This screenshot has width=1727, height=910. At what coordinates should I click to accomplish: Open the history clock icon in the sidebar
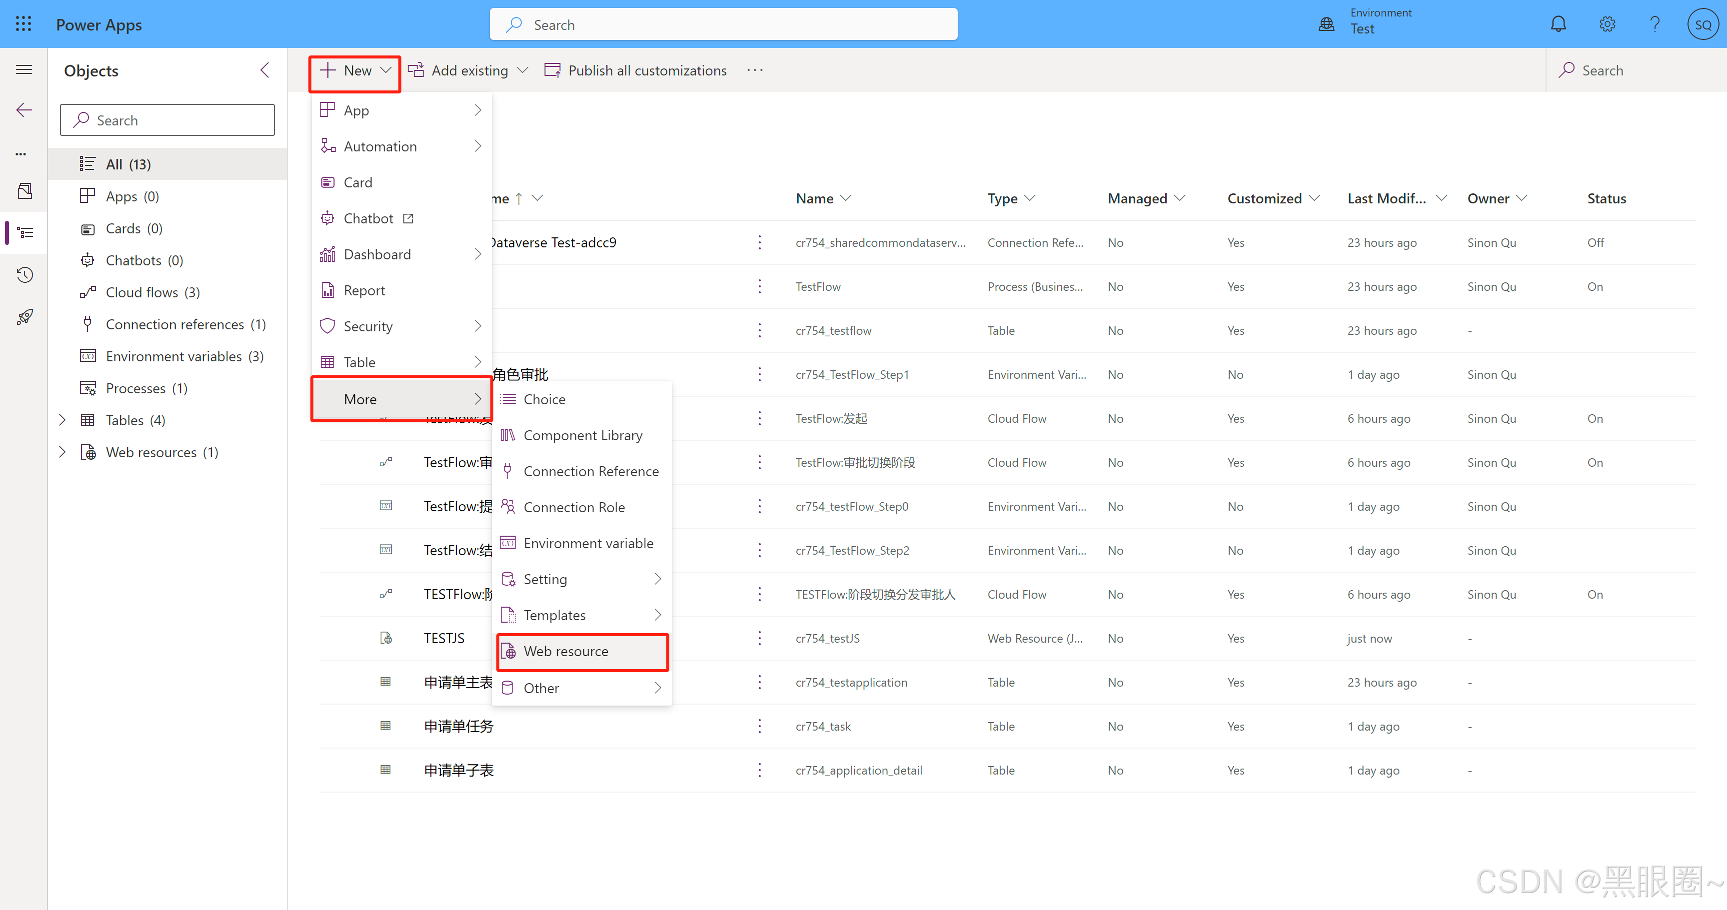pyautogui.click(x=25, y=275)
